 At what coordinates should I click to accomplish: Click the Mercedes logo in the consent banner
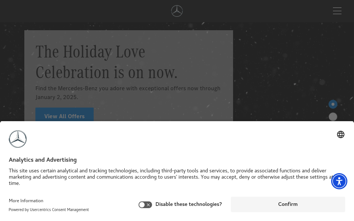[18, 139]
